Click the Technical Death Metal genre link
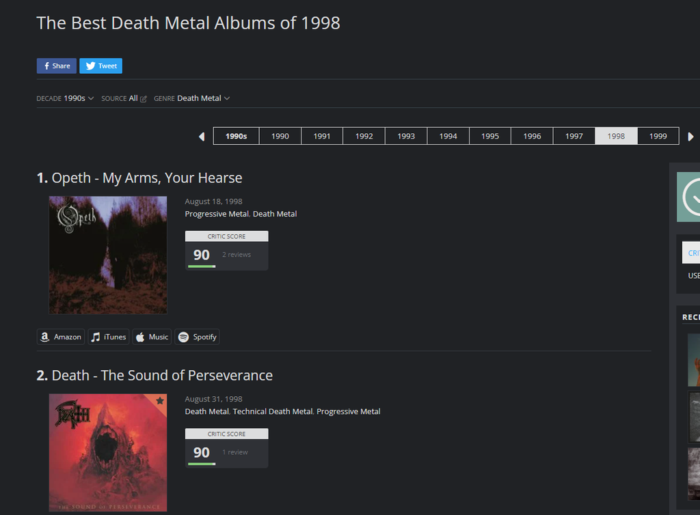The height and width of the screenshot is (515, 700). pos(273,412)
